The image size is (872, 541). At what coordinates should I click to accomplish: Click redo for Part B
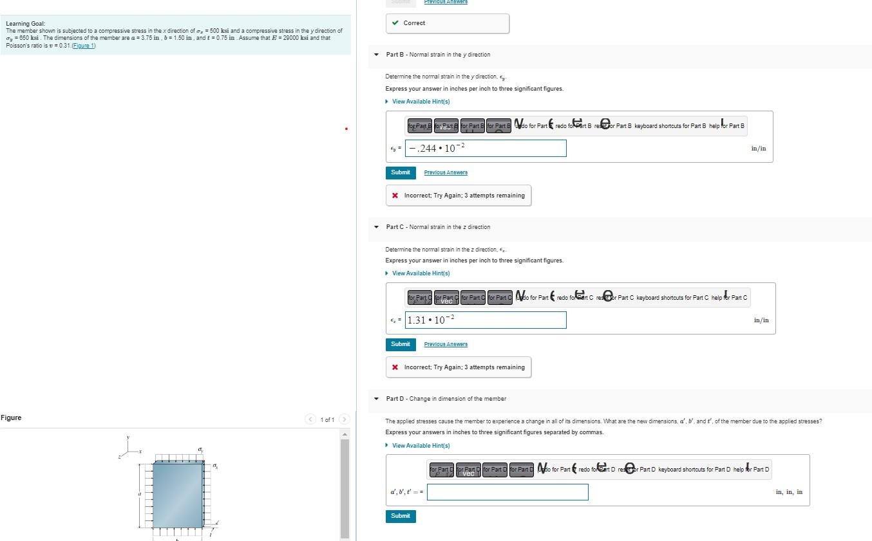[x=573, y=126]
